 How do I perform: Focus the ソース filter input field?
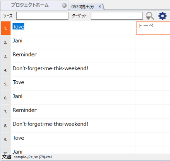42,16
